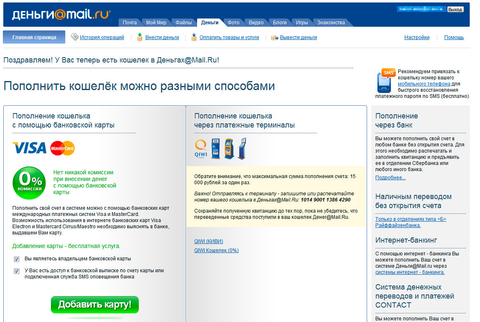Click the green Добавить карту! button
This screenshot has width=480, height=322.
(x=95, y=304)
